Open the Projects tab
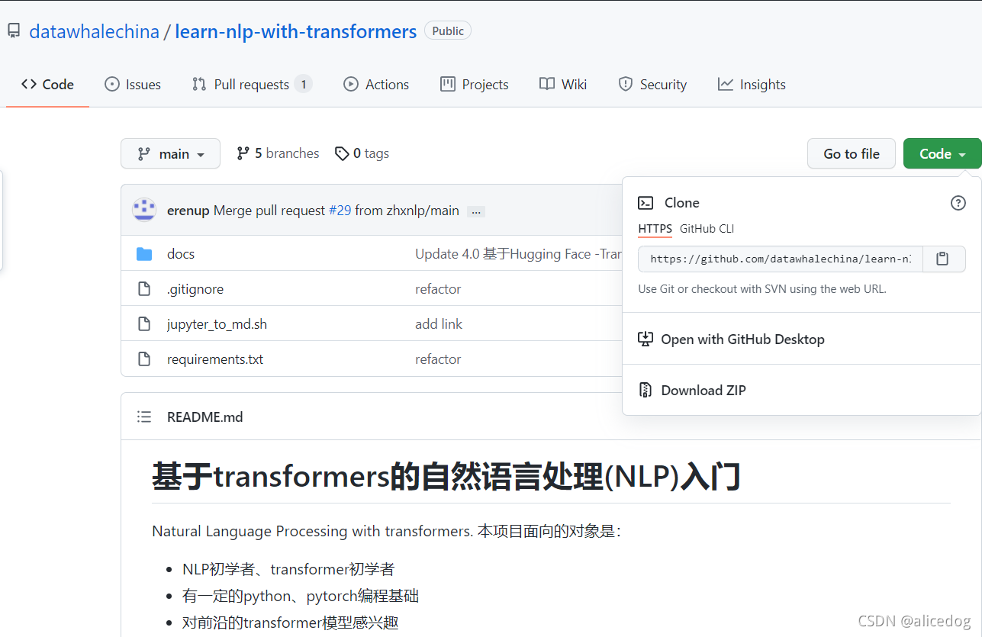 pos(475,85)
